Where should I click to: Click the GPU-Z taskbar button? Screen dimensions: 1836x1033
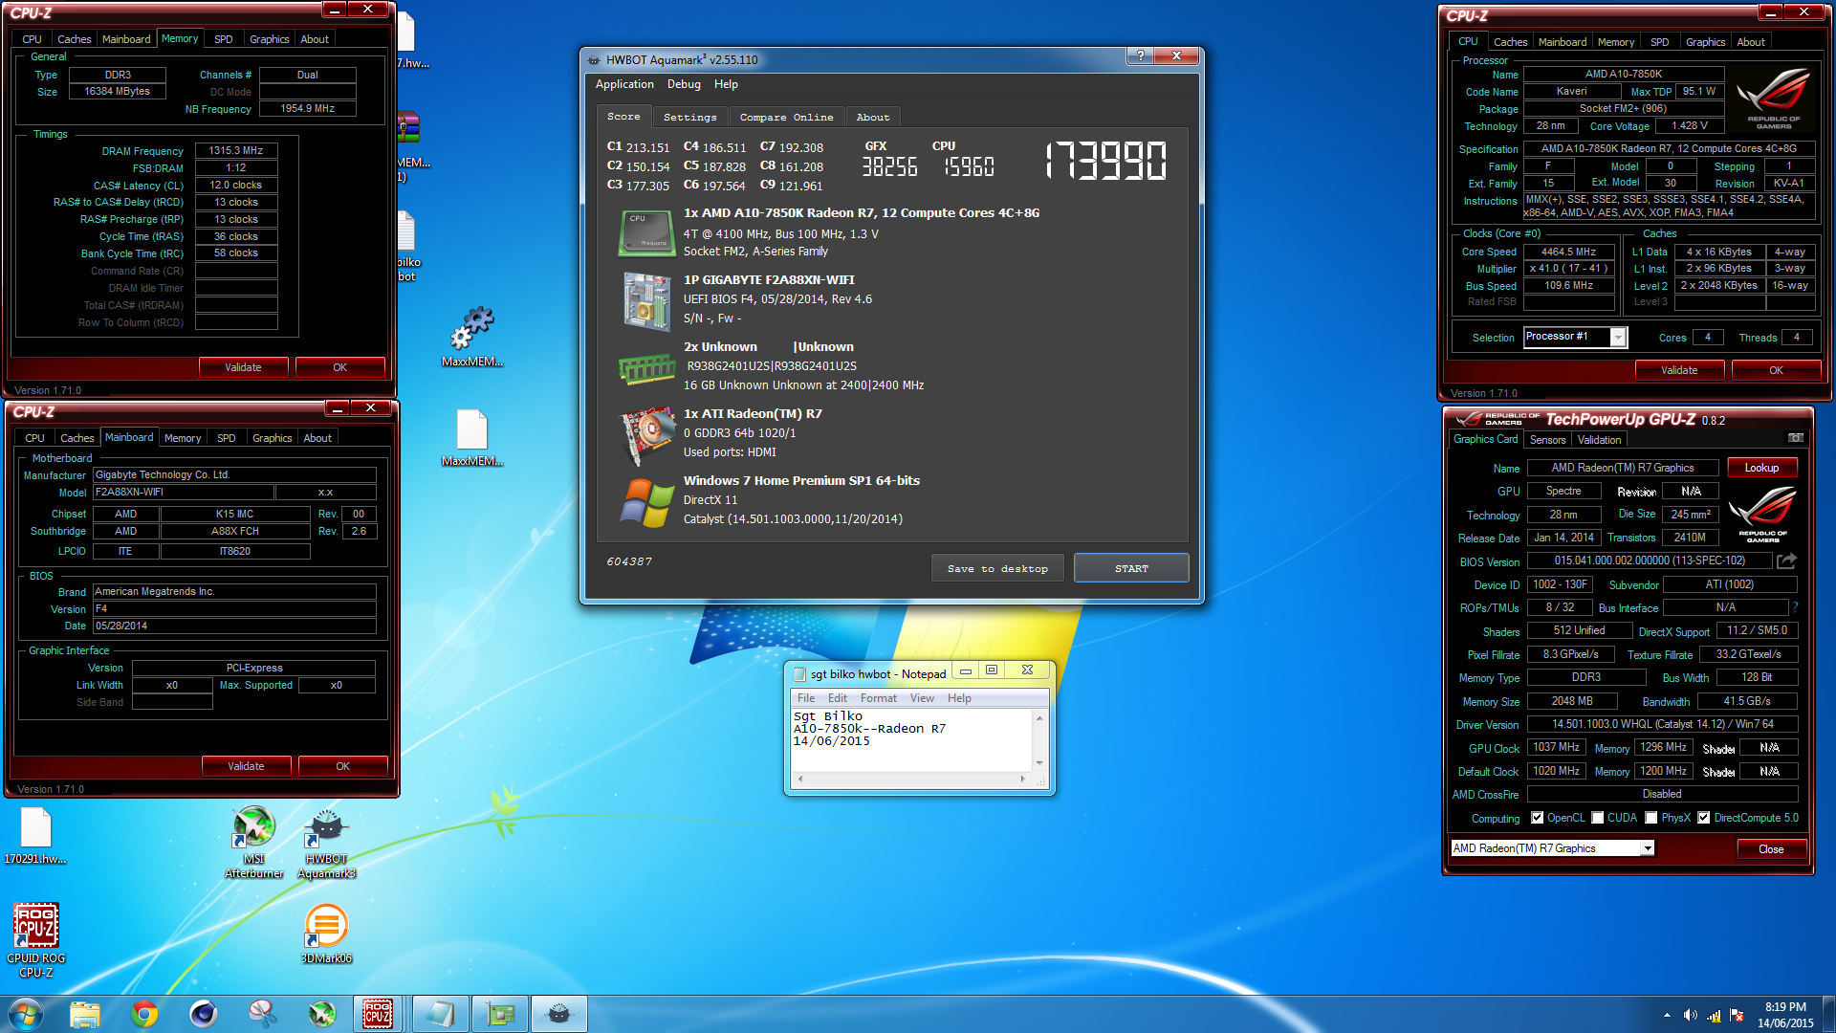(500, 1014)
